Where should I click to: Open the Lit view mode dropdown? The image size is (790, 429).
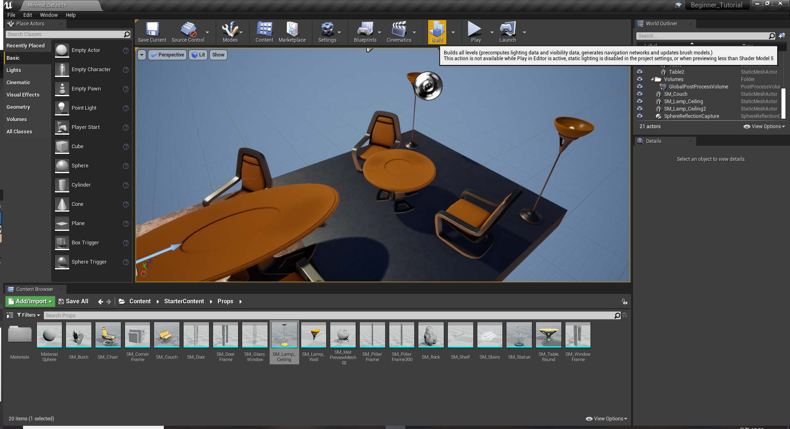point(198,55)
